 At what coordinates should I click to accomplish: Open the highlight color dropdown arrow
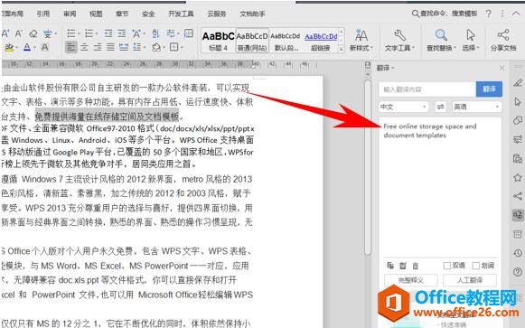pos(17,48)
